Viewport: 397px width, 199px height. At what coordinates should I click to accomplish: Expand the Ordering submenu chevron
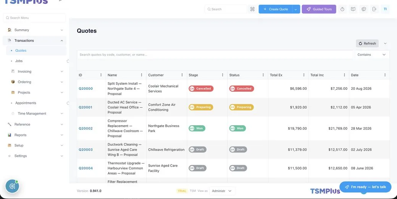[x=62, y=82]
